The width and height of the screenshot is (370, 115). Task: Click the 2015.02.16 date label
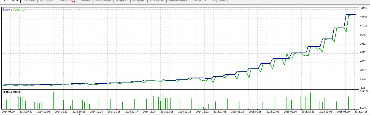coord(290,112)
